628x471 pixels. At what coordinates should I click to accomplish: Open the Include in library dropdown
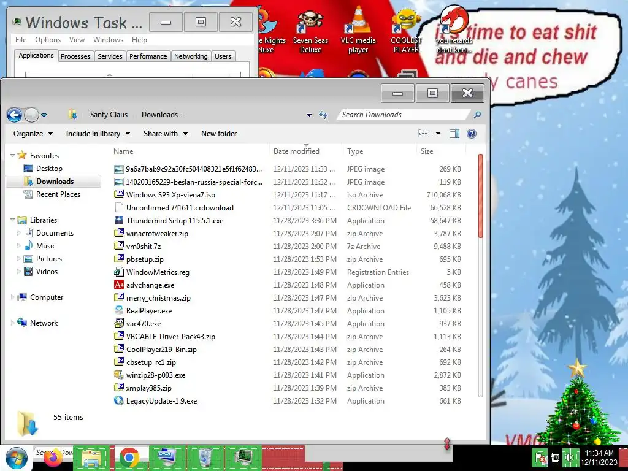click(x=98, y=134)
